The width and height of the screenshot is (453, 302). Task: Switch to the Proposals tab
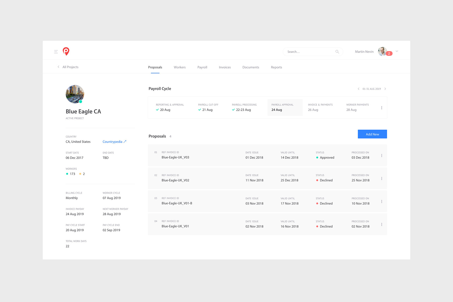(155, 67)
